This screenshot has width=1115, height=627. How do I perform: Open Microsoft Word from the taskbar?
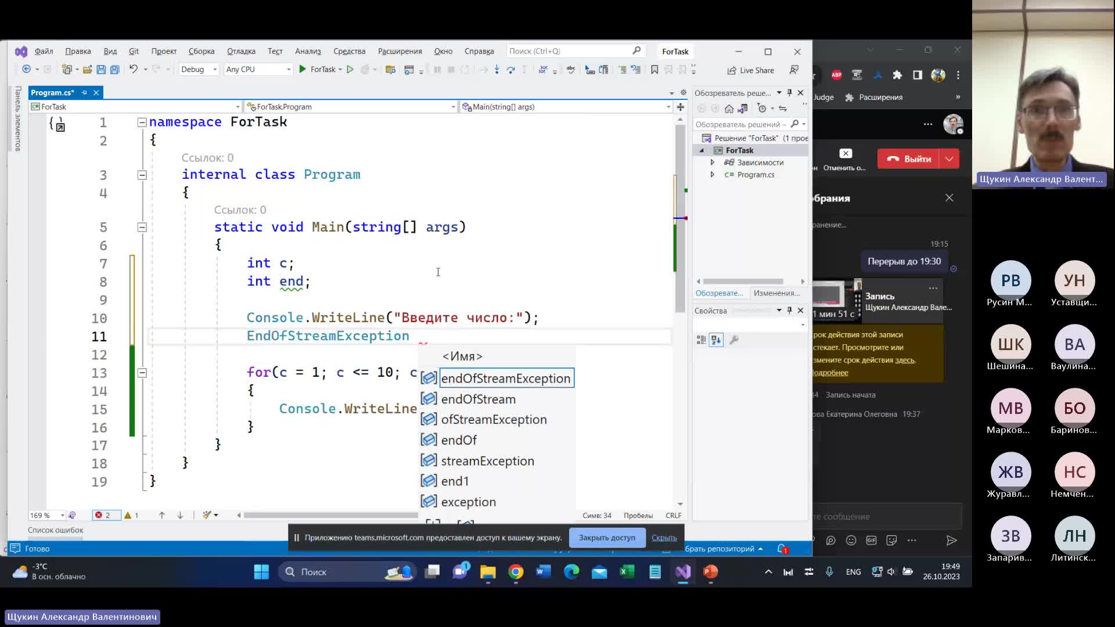544,572
